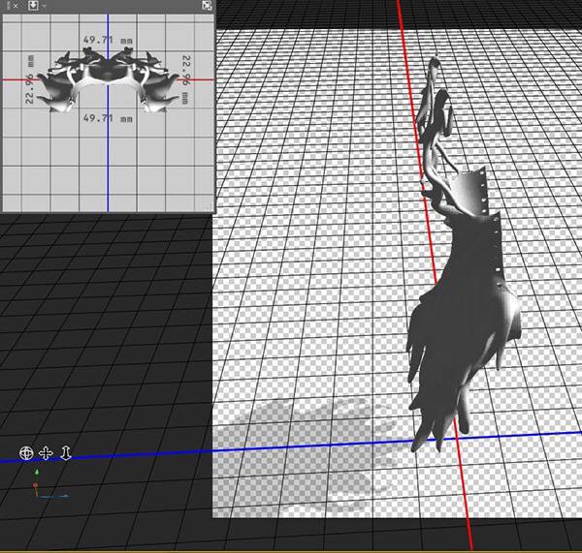Click the vertical dolly up-down arrow icon
Image resolution: width=582 pixels, height=553 pixels.
66,453
